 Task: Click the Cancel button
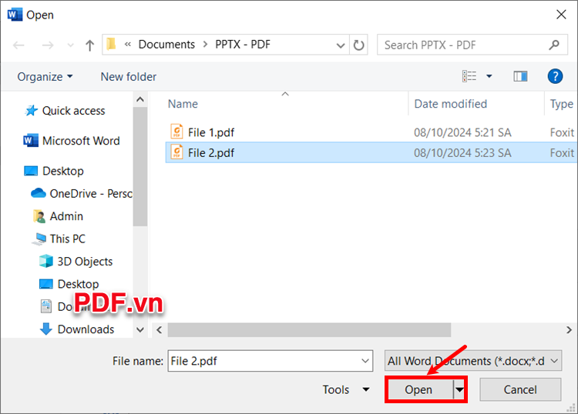click(519, 390)
